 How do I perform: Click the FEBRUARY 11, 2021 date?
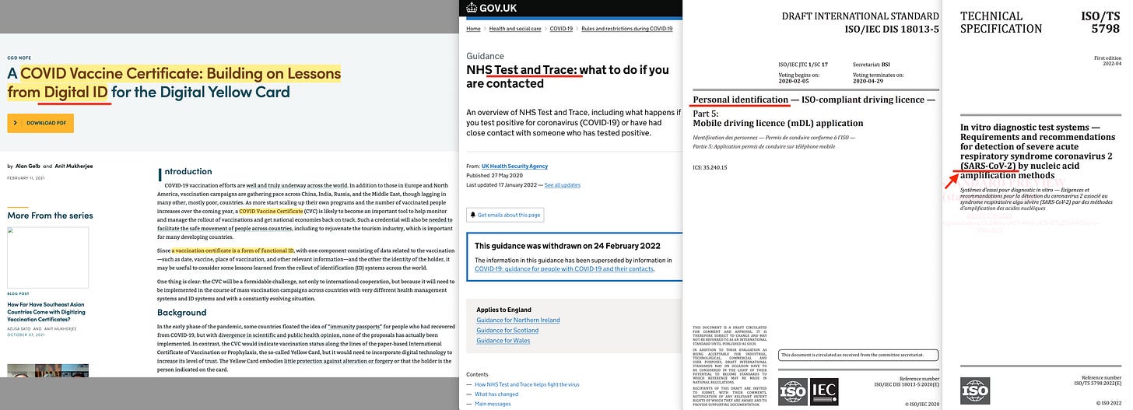click(x=26, y=178)
